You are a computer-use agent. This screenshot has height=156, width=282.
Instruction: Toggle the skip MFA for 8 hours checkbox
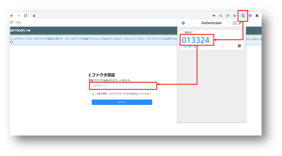point(93,94)
